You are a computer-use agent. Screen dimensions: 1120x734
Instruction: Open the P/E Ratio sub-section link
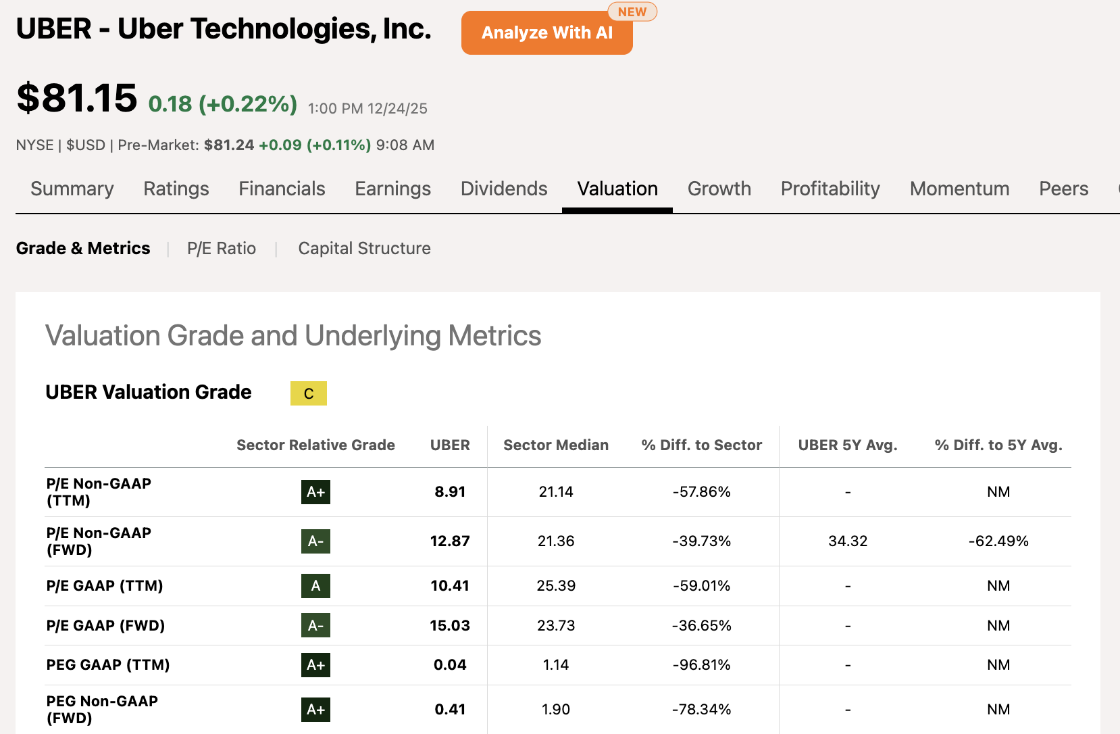(222, 249)
